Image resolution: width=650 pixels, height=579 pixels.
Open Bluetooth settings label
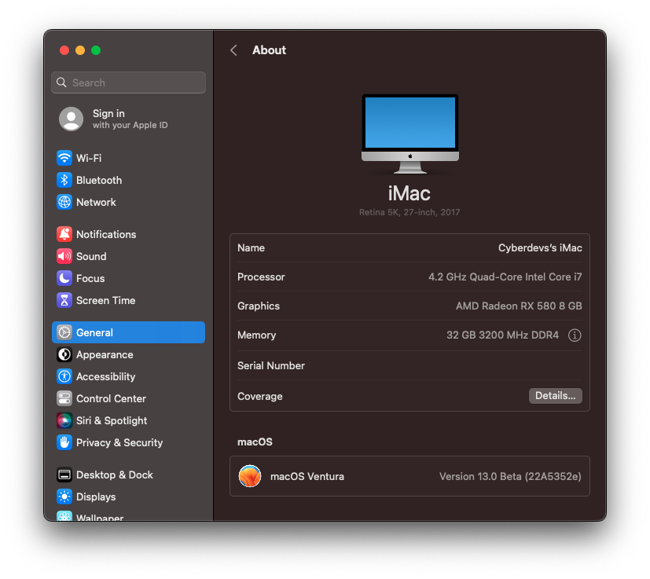tap(99, 180)
